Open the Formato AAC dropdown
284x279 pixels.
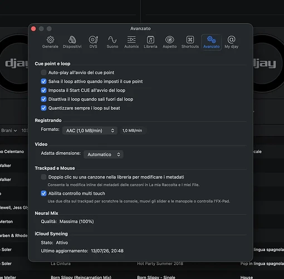coord(90,131)
